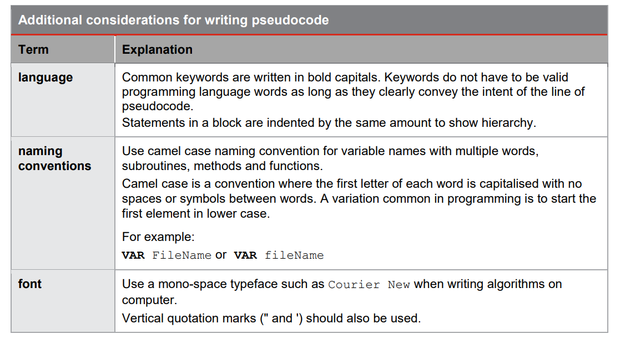Click the 'Explanation' column header
620x344 pixels.
pyautogui.click(x=157, y=49)
